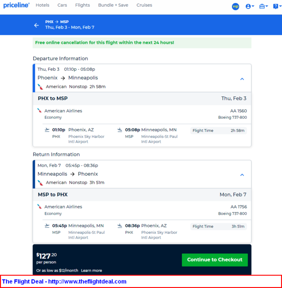Click landing icon next to 08:36p

(120, 226)
